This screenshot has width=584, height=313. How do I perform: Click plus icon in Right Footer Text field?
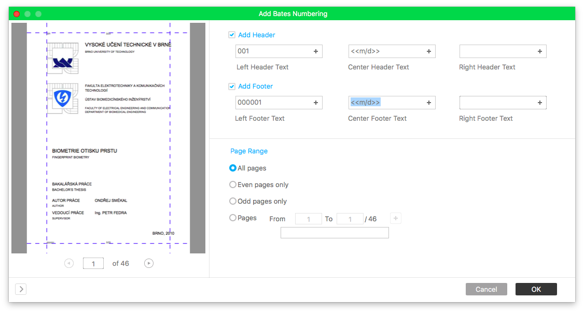(540, 103)
